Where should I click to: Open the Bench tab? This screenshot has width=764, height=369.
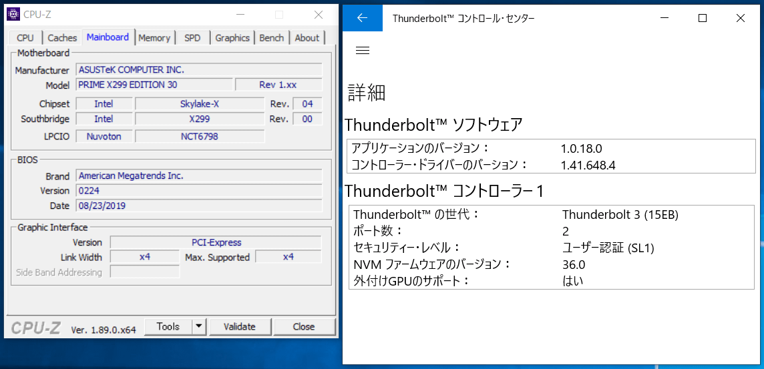click(271, 37)
